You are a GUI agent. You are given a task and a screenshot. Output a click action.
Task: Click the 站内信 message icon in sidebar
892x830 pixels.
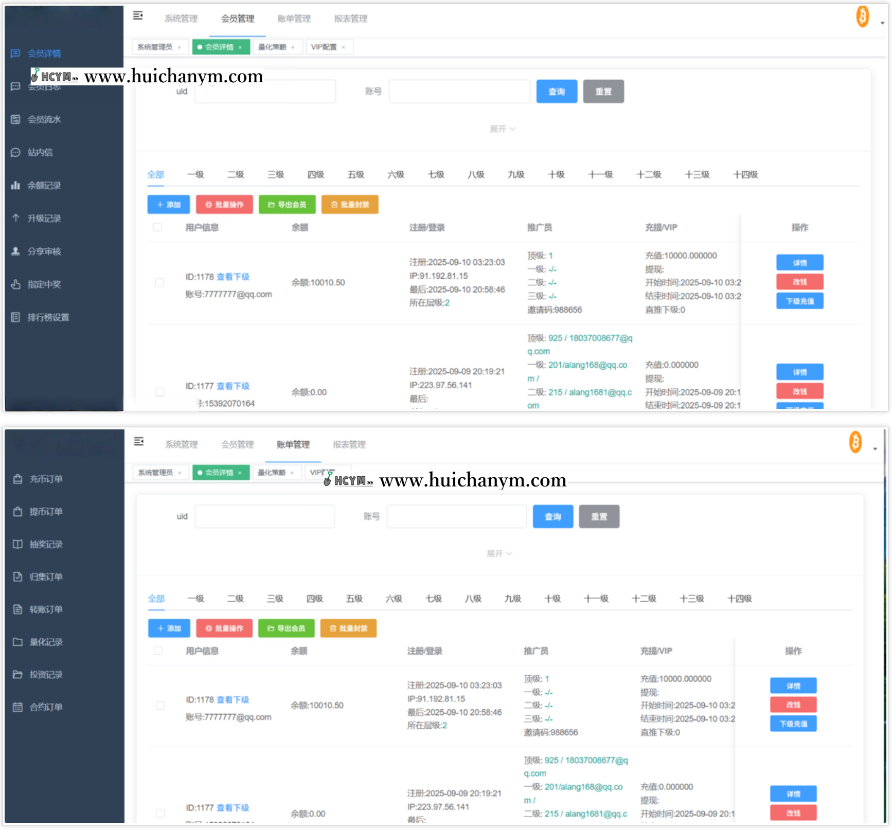[x=15, y=152]
